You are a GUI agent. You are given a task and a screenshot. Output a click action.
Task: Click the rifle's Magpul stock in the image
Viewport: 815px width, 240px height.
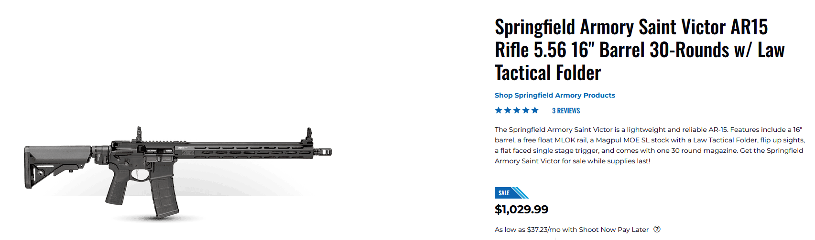pos(56,167)
